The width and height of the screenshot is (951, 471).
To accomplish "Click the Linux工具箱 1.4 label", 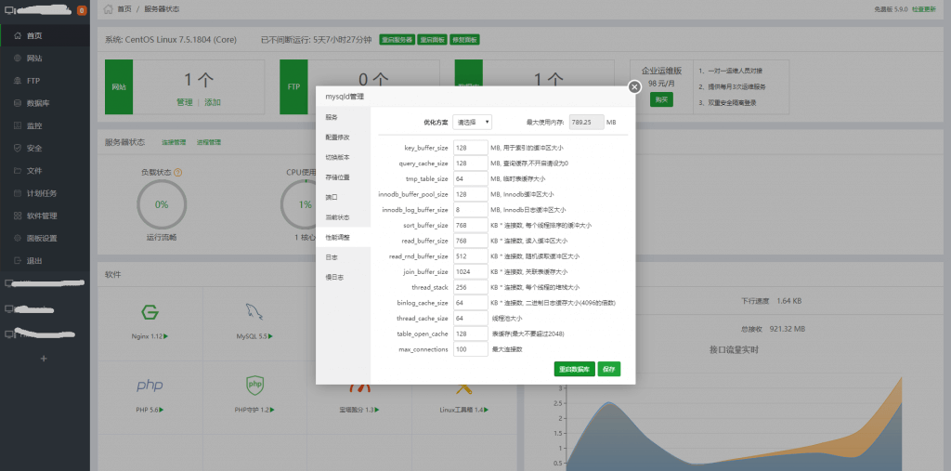I will point(463,410).
